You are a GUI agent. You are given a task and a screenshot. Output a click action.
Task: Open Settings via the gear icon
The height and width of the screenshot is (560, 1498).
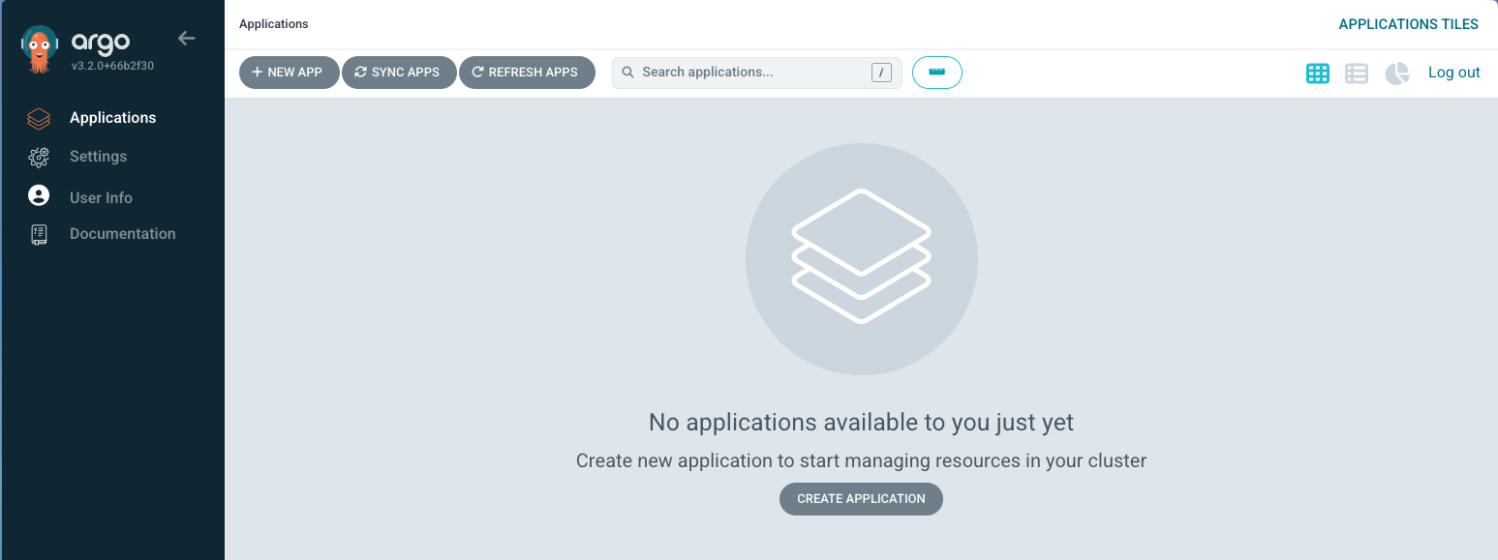(x=38, y=156)
